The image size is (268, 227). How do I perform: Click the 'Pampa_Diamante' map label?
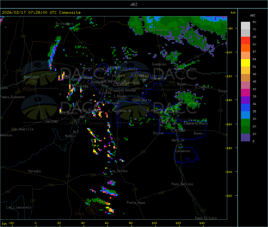[13, 97]
